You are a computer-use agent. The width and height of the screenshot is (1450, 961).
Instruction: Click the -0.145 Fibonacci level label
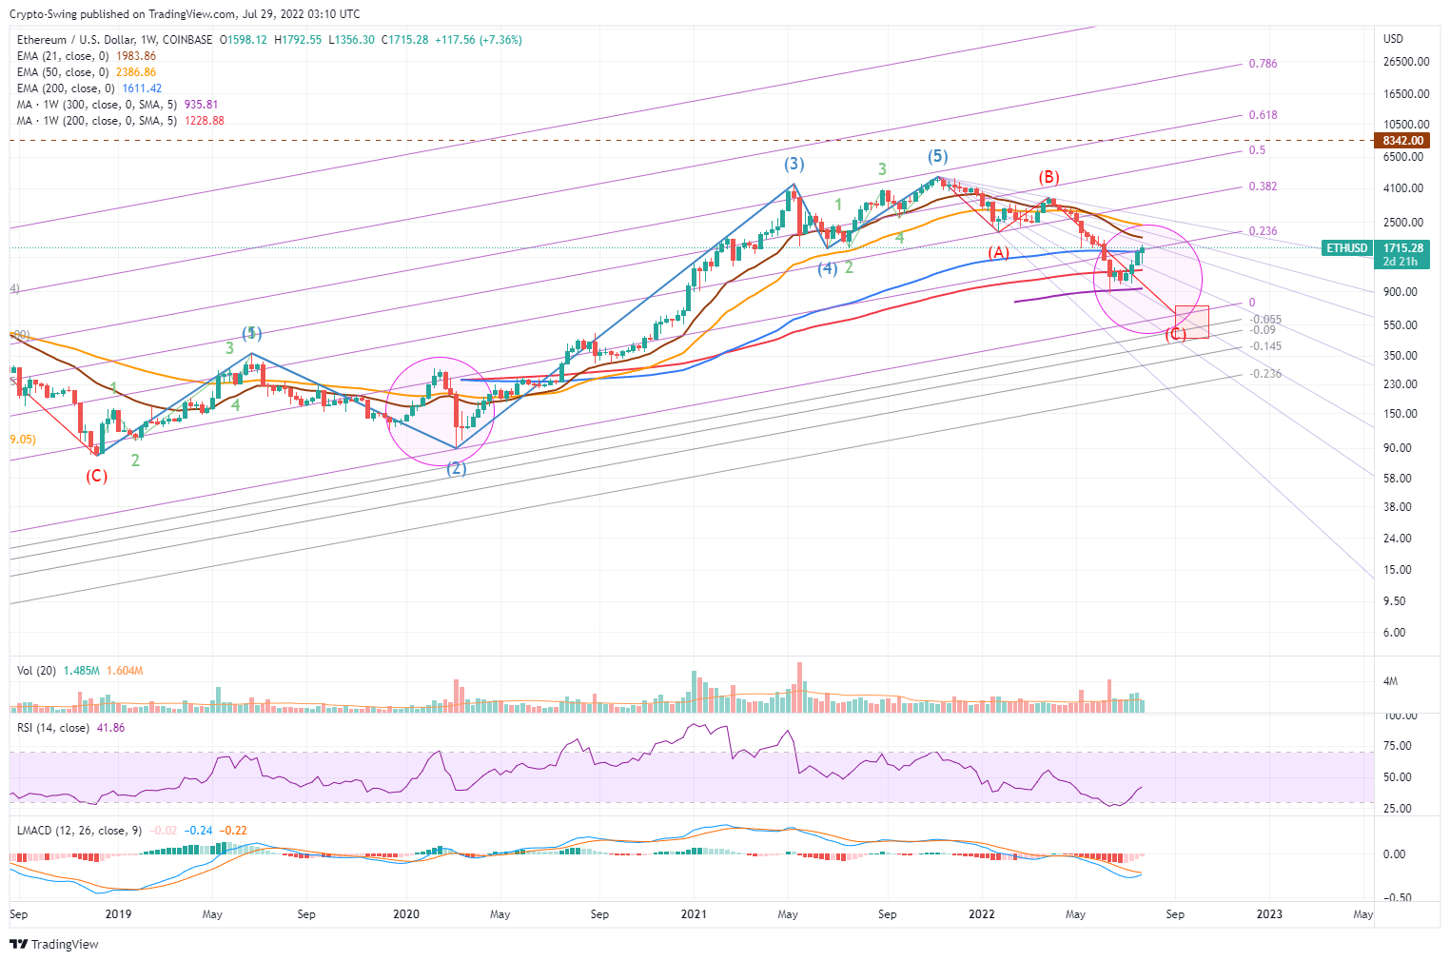[x=1266, y=346]
